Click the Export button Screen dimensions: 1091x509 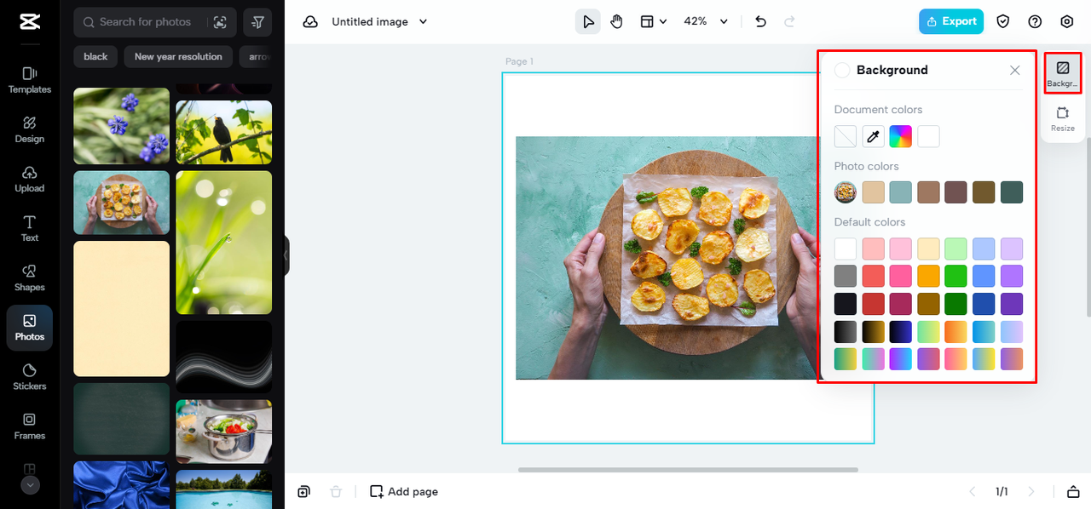point(951,22)
